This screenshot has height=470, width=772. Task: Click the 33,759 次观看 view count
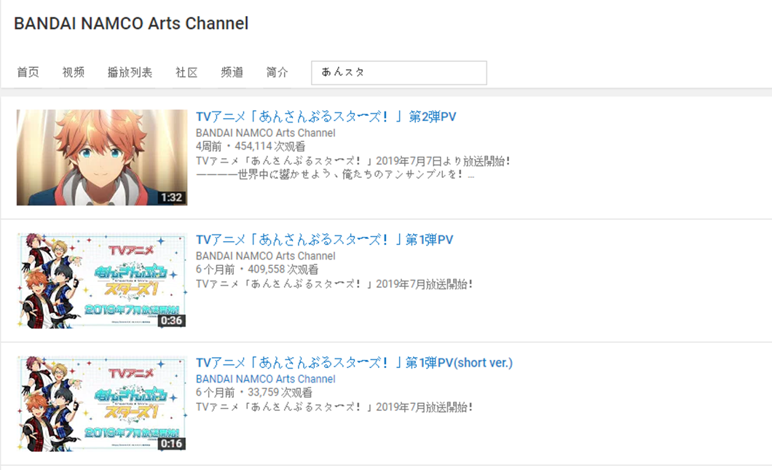click(x=280, y=393)
